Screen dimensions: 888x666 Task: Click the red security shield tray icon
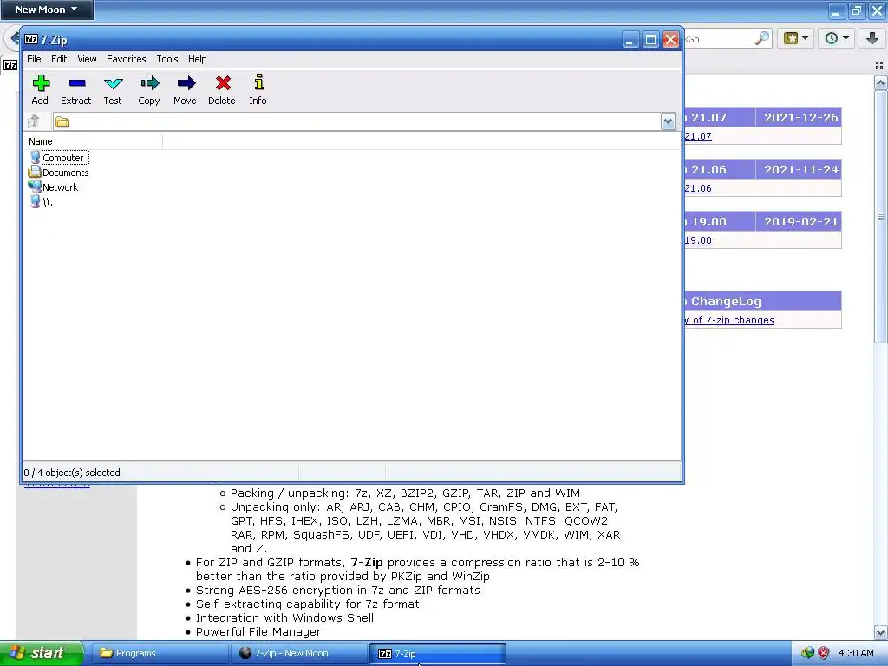(824, 653)
